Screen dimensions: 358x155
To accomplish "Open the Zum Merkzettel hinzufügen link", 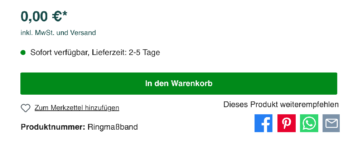I will pos(77,108).
